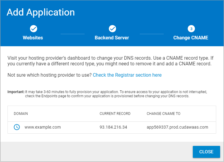The height and width of the screenshot is (162, 224).
Task: Click the CURRENT RECORD column header
Action: [x=115, y=114]
